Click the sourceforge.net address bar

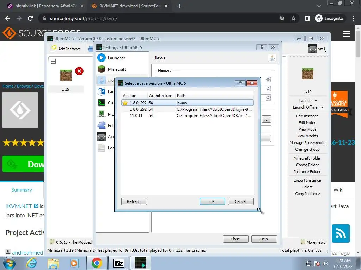point(159,18)
